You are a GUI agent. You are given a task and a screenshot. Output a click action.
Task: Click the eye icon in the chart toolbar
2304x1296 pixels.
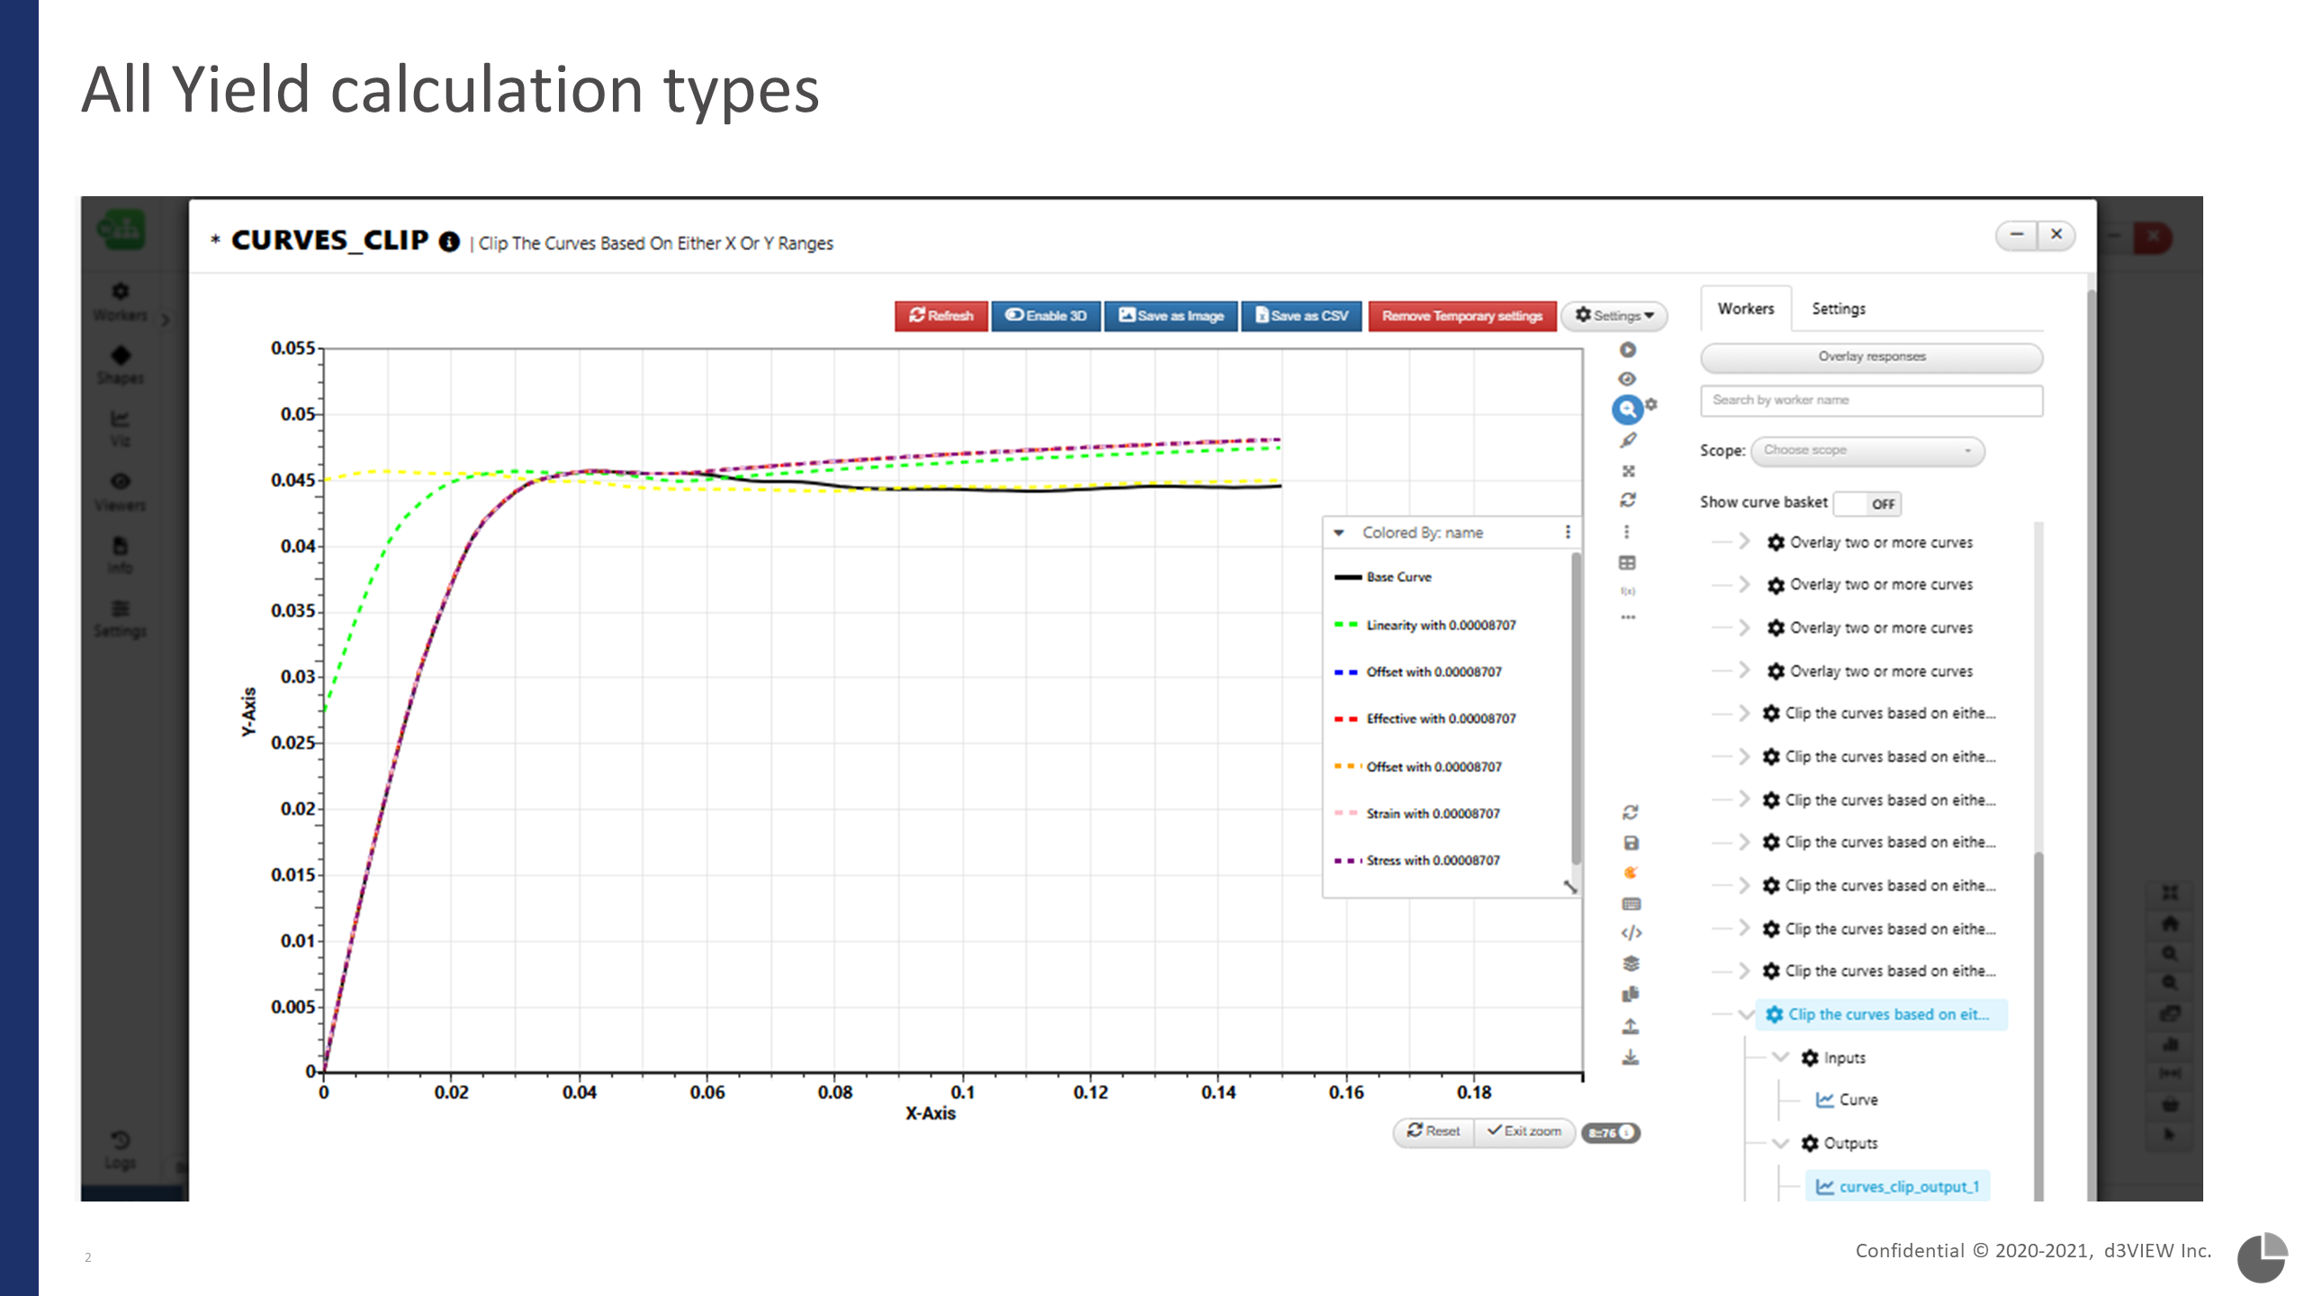[1627, 379]
